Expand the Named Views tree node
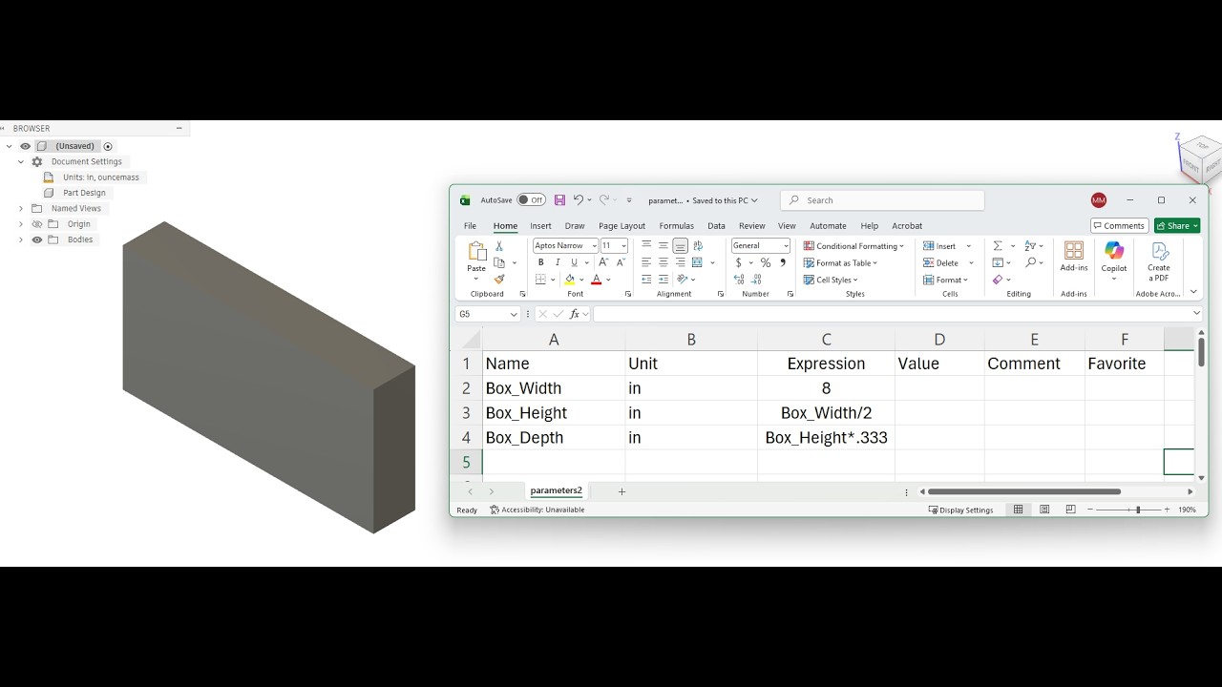This screenshot has height=687, width=1222. (21, 208)
